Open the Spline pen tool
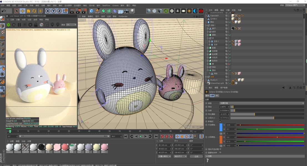307x166 pixels. click(x=97, y=11)
